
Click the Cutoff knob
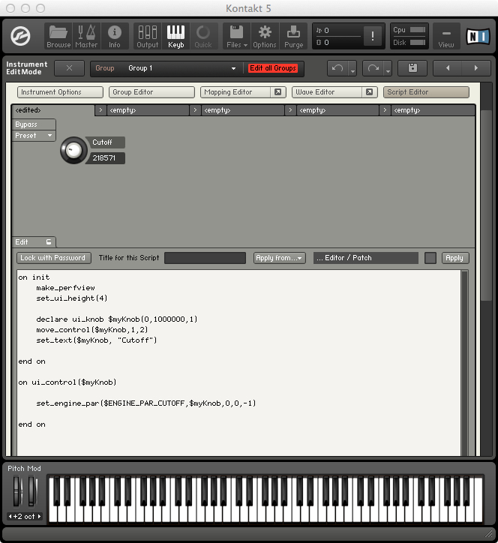[73, 151]
